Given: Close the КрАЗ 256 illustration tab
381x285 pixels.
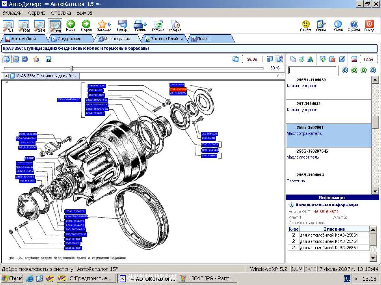Looking at the screenshot, I should point(6,76).
